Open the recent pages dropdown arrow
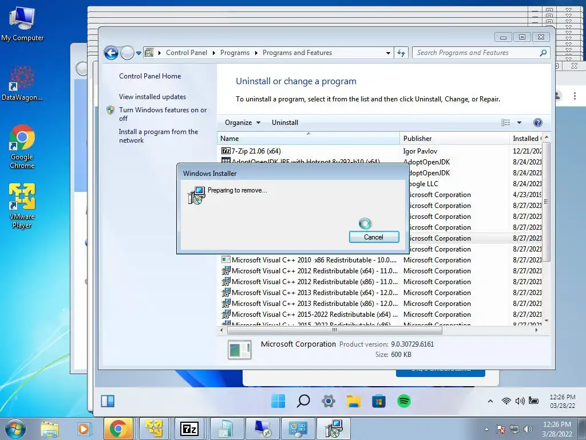 (138, 53)
